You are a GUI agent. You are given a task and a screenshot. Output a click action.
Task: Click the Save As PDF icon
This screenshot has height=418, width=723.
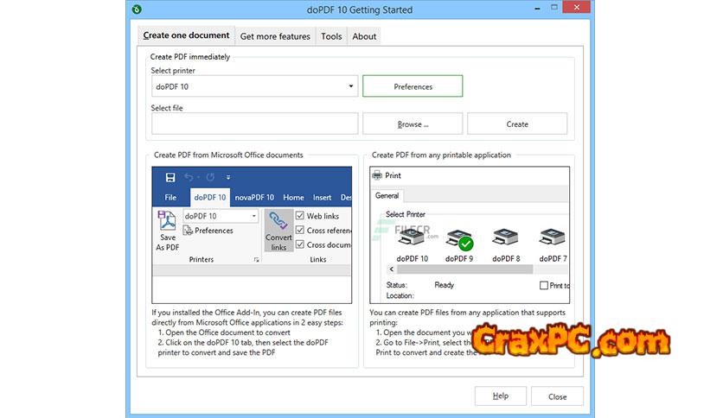[167, 222]
